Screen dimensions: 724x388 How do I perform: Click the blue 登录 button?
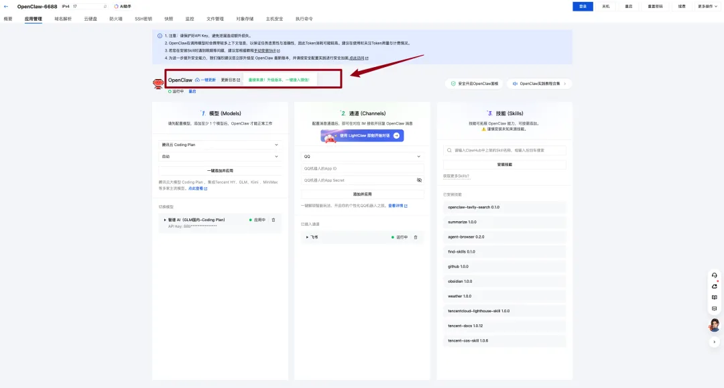(583, 7)
